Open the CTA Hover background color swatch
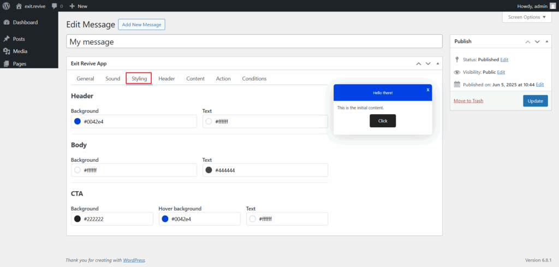The height and width of the screenshot is (267, 559). click(x=165, y=219)
